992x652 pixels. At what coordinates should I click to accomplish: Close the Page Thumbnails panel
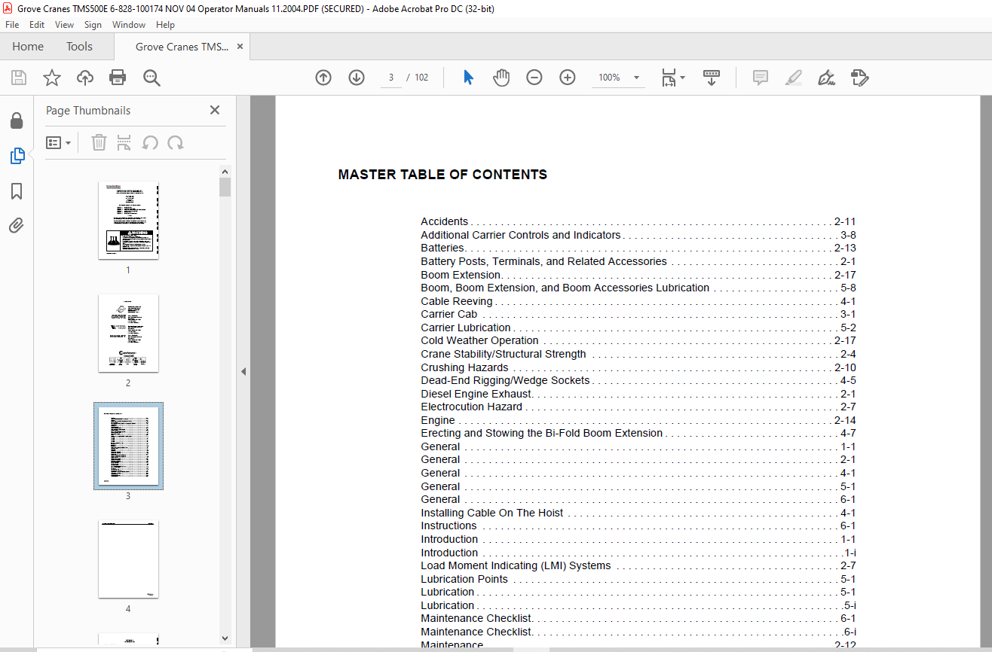215,110
